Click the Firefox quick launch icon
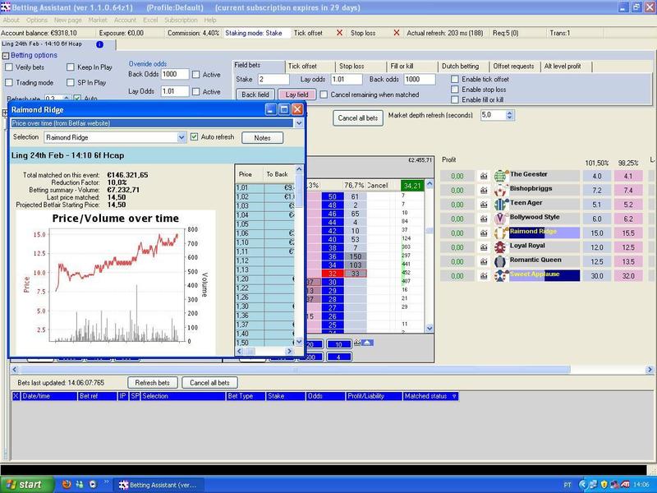 [67, 485]
